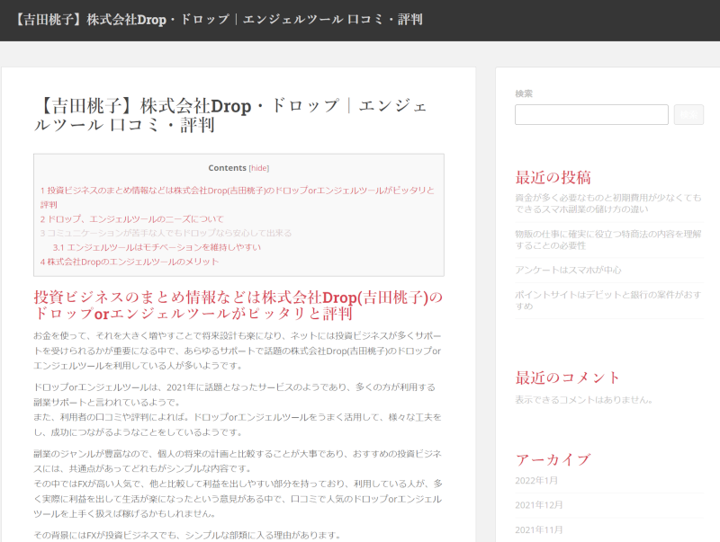Open recent post about スマホ副業の儲け方の違い

coord(607,203)
